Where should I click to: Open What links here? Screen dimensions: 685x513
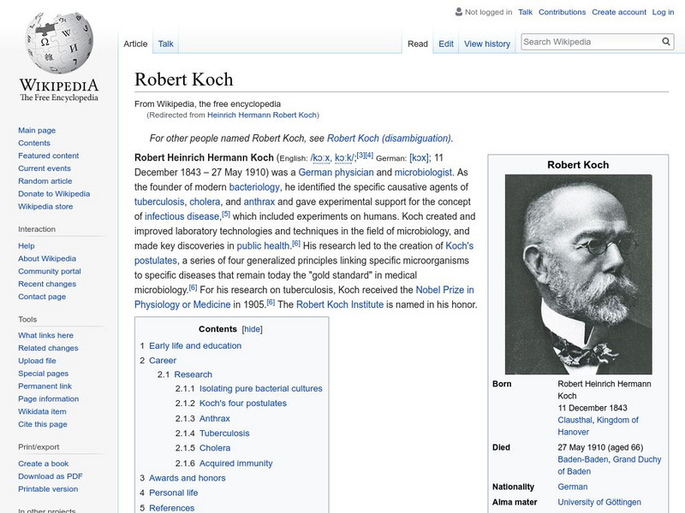tap(45, 335)
